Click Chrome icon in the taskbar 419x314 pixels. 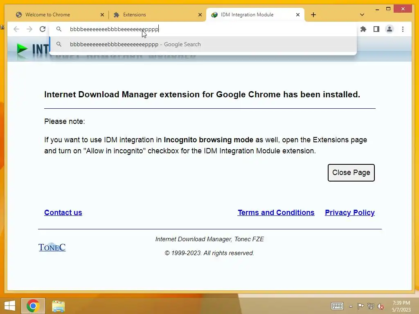(x=33, y=306)
